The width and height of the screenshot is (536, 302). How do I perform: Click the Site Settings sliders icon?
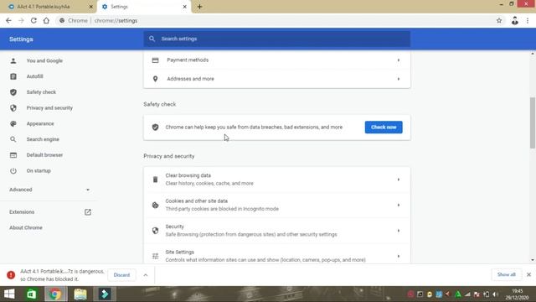pyautogui.click(x=155, y=256)
